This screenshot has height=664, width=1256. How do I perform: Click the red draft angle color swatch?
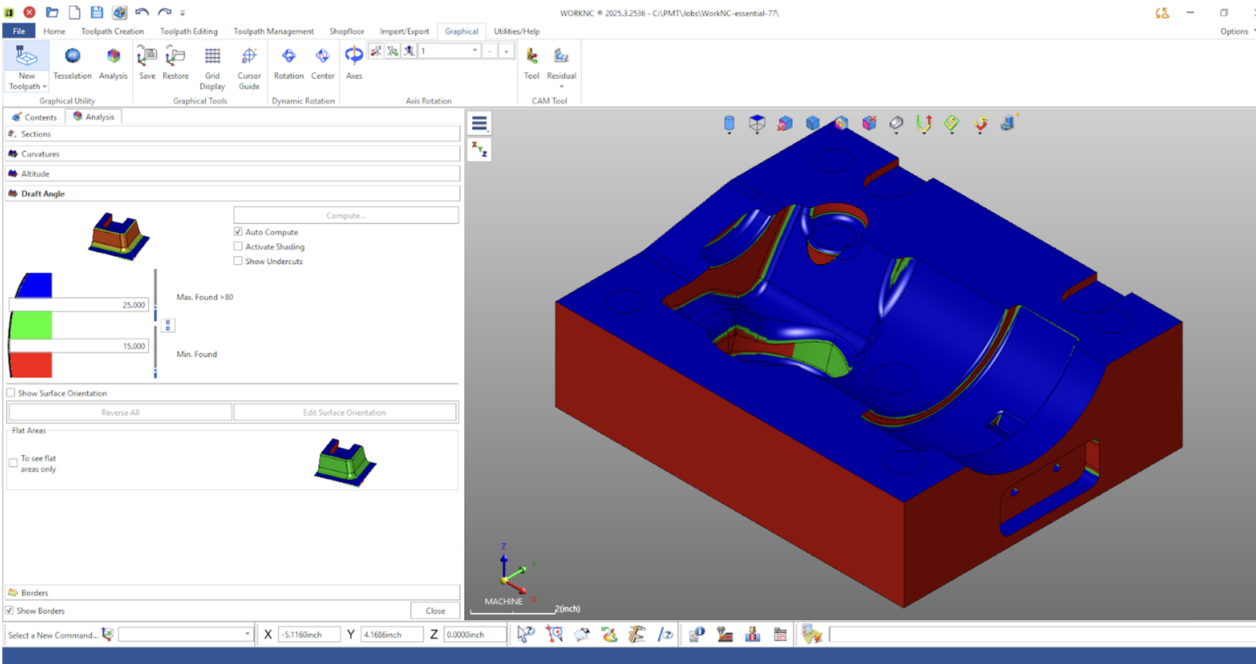coord(31,365)
